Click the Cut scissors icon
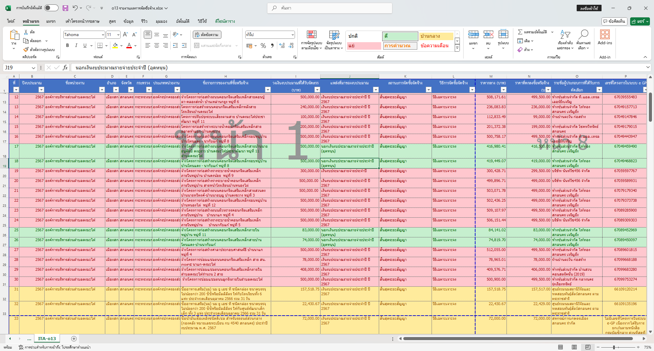The width and height of the screenshot is (654, 351). [26, 32]
